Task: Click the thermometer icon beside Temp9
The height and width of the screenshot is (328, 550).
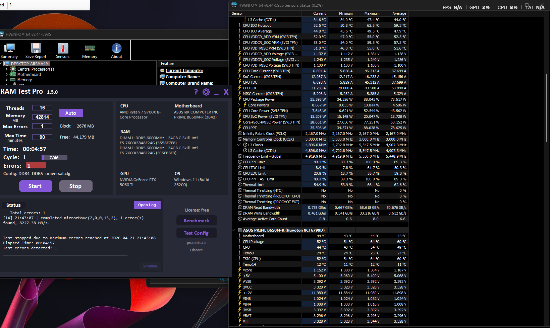Action: point(240,253)
